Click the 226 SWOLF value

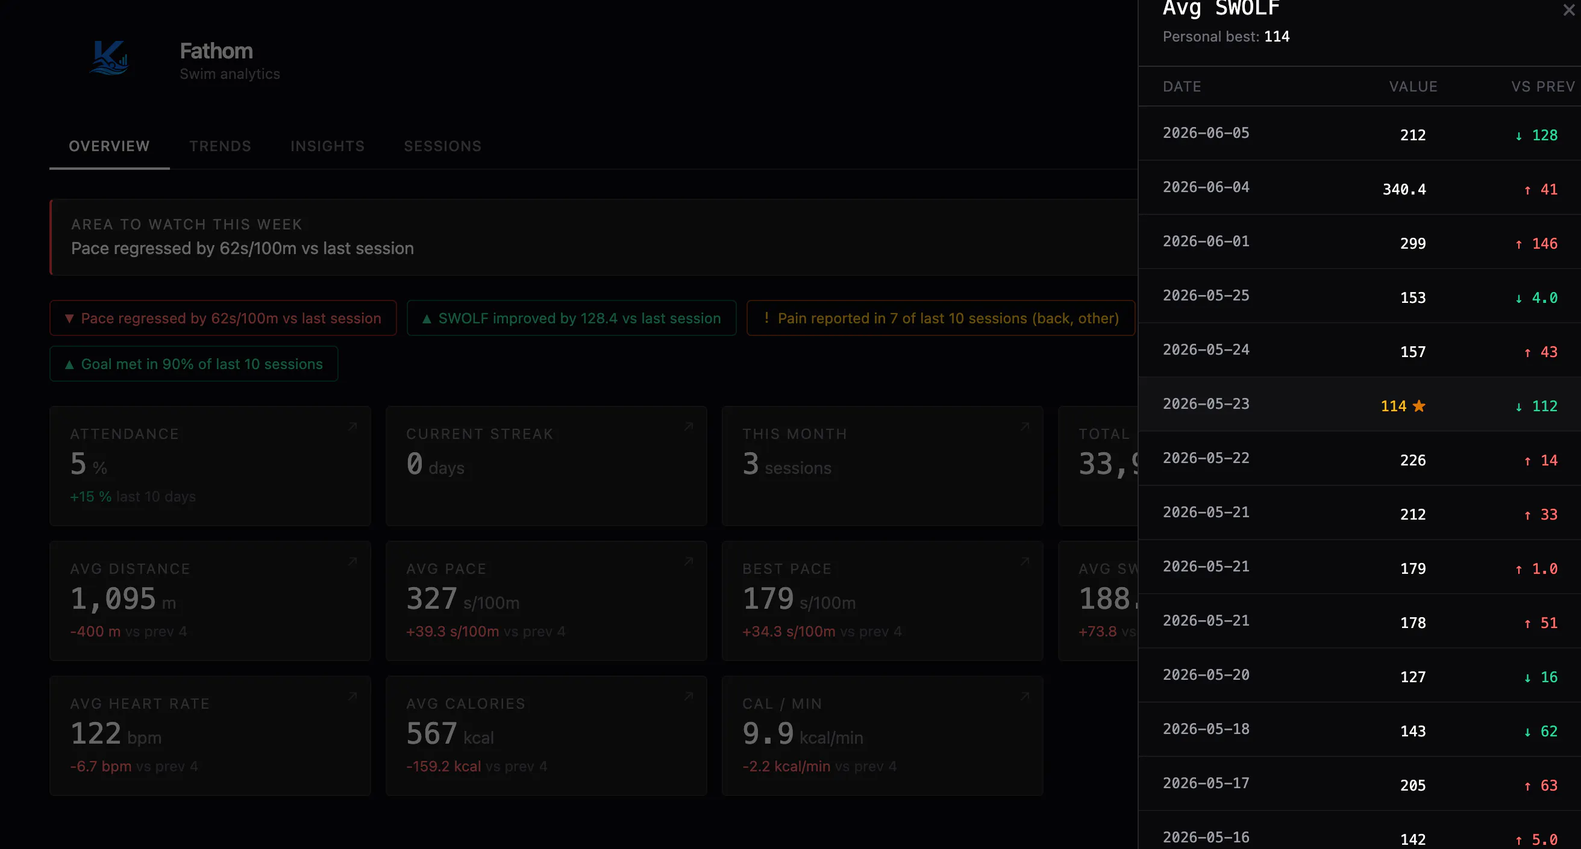[1413, 460]
